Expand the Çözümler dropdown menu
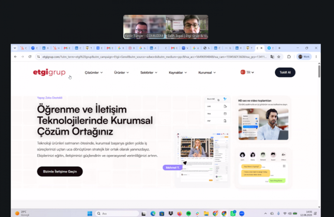 [x=94, y=73]
